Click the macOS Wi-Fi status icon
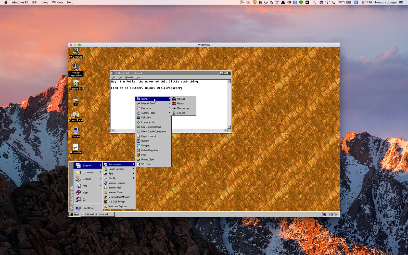 [327, 2]
